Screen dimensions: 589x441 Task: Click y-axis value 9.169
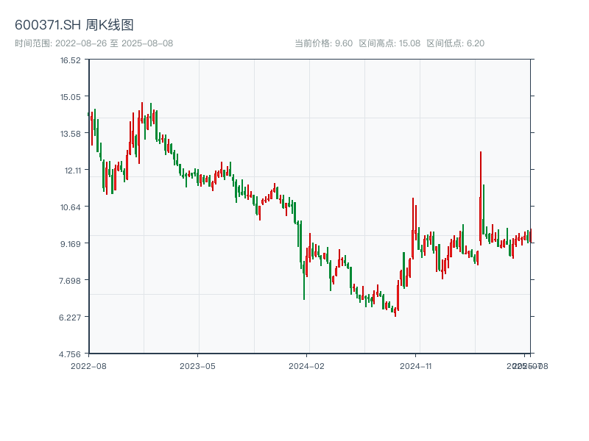71,244
